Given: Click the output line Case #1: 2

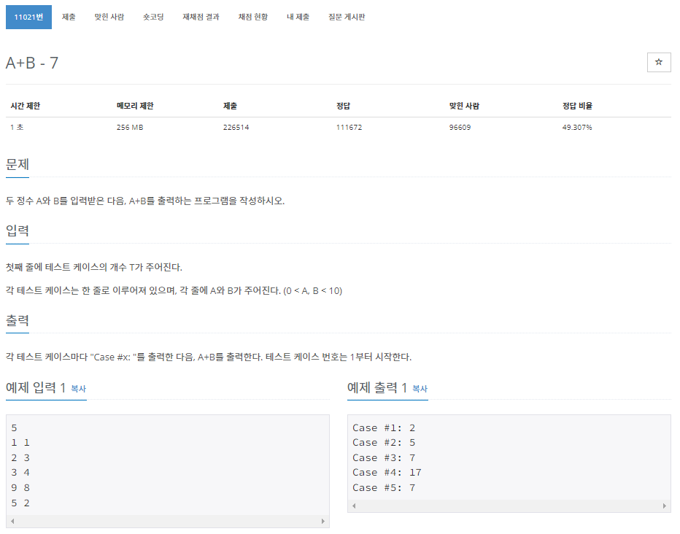Looking at the screenshot, I should click(384, 428).
